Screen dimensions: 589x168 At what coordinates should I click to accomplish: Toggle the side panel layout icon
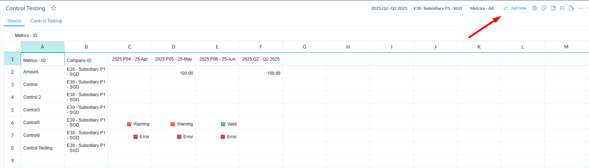tap(553, 8)
